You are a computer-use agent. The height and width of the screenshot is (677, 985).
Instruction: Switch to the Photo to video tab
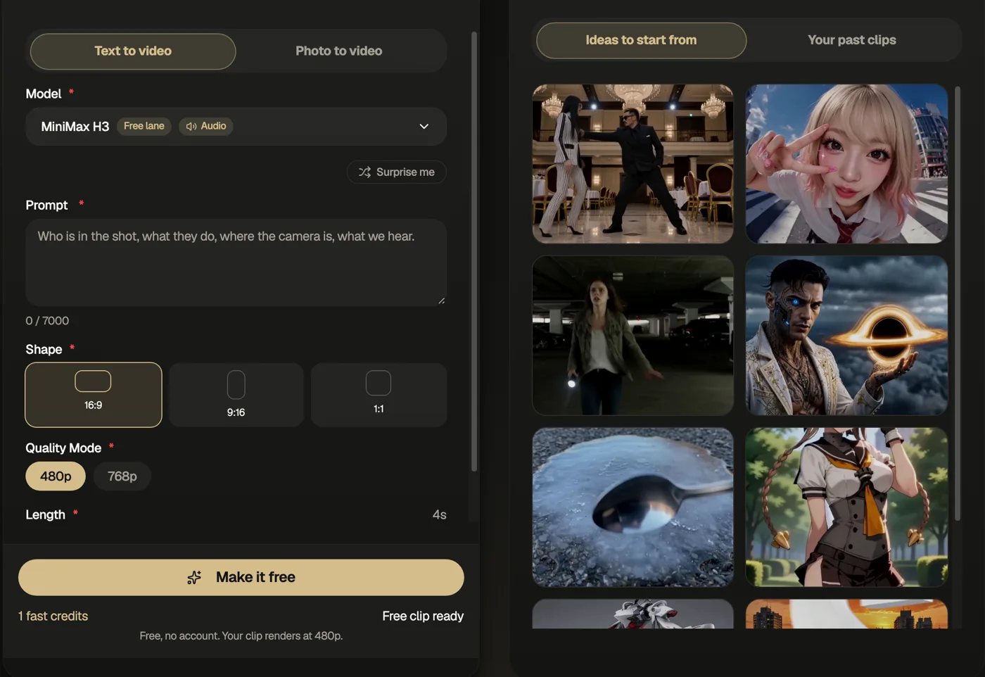coord(339,51)
